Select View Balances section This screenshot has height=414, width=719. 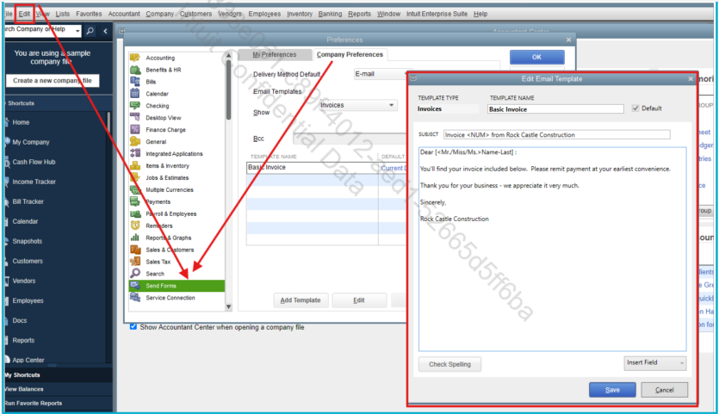[59, 389]
